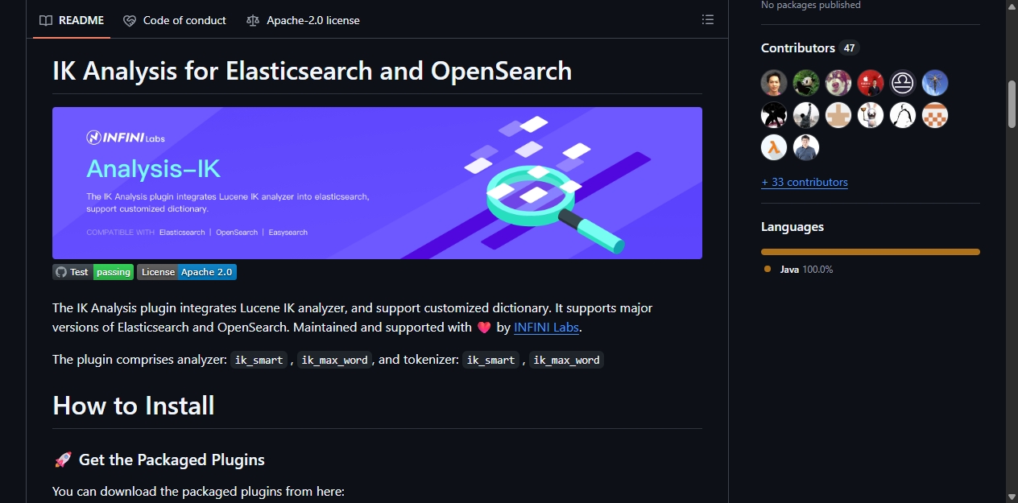Click the Java language progress bar
Screen dimensions: 1018x503
(x=871, y=252)
